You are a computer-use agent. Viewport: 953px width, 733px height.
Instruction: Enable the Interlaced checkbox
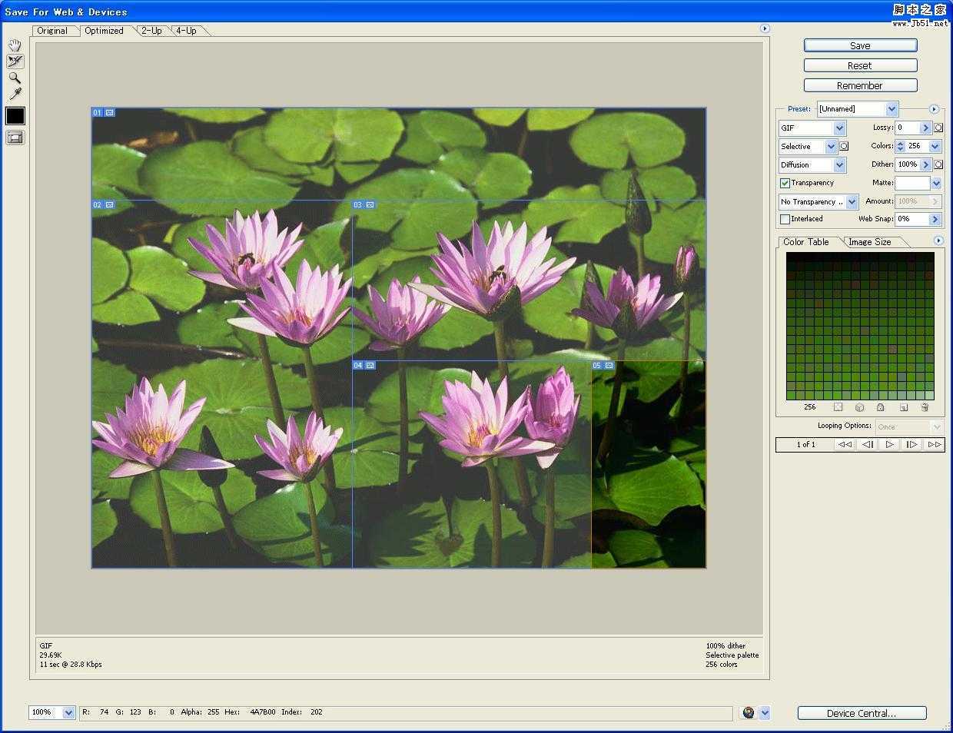(x=785, y=219)
